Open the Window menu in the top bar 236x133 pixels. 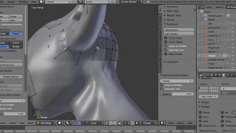click(x=23, y=2)
